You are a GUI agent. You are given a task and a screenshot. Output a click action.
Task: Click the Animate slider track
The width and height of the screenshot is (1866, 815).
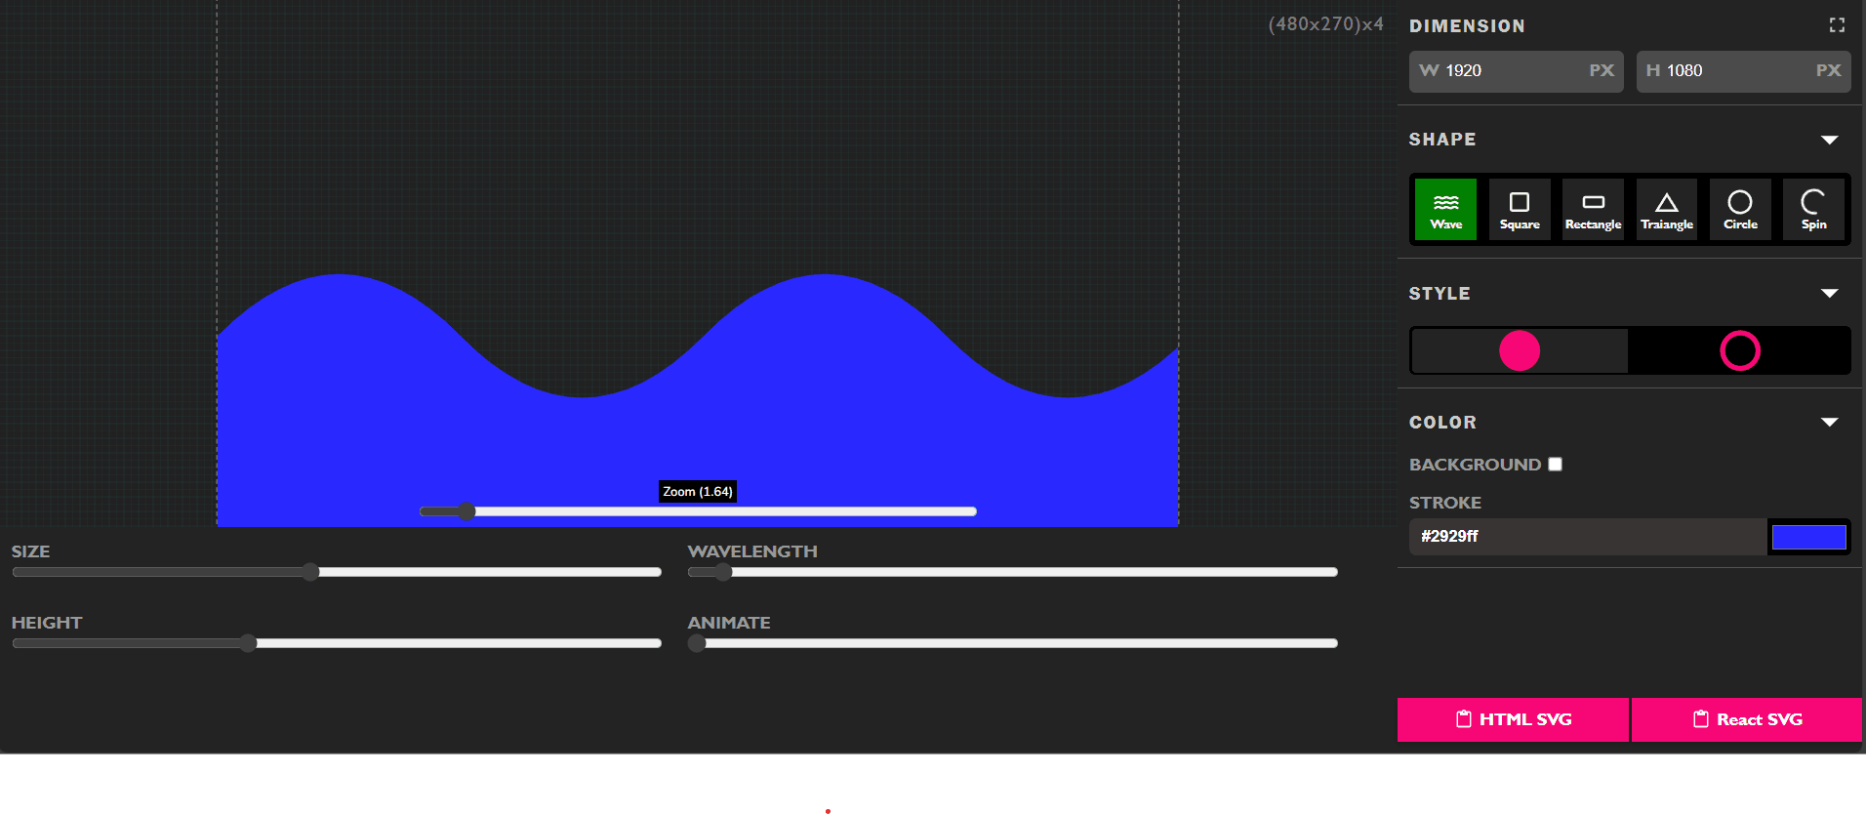(x=1012, y=643)
